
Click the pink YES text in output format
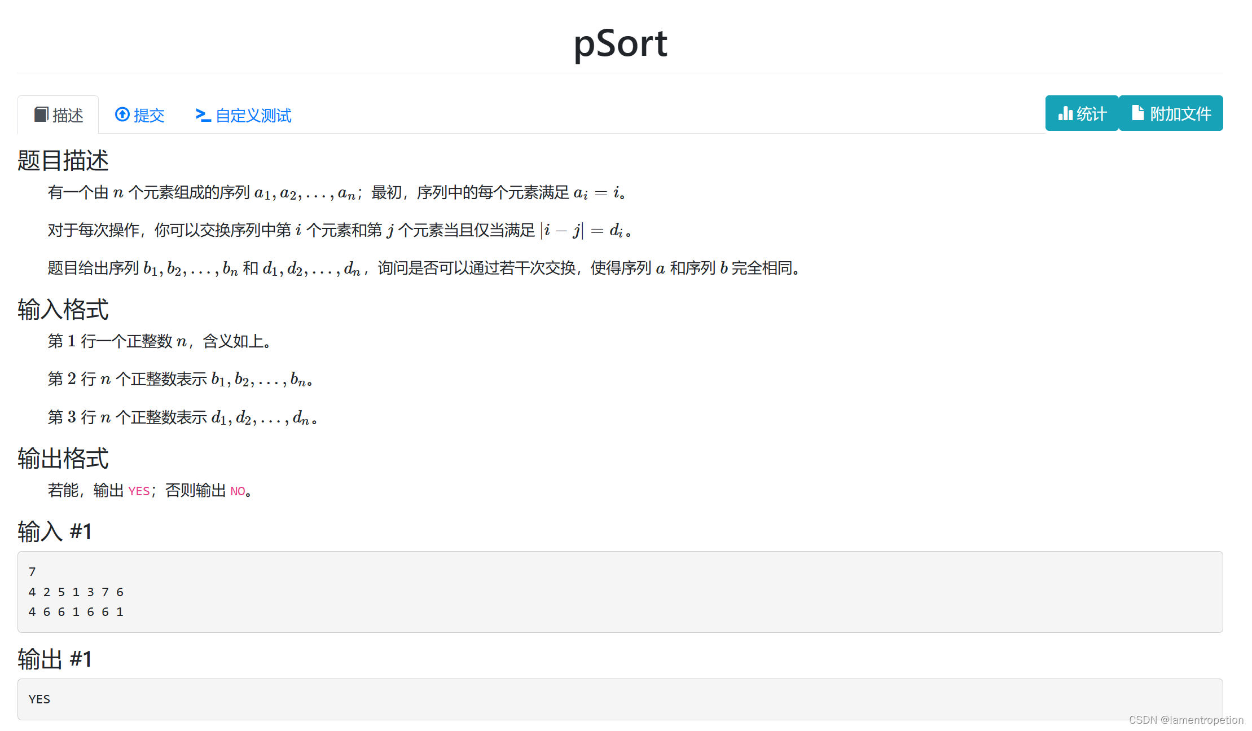pos(139,491)
